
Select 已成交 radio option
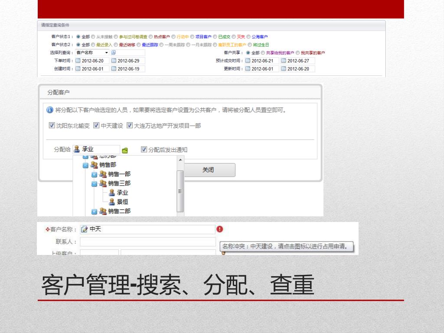pos(215,37)
